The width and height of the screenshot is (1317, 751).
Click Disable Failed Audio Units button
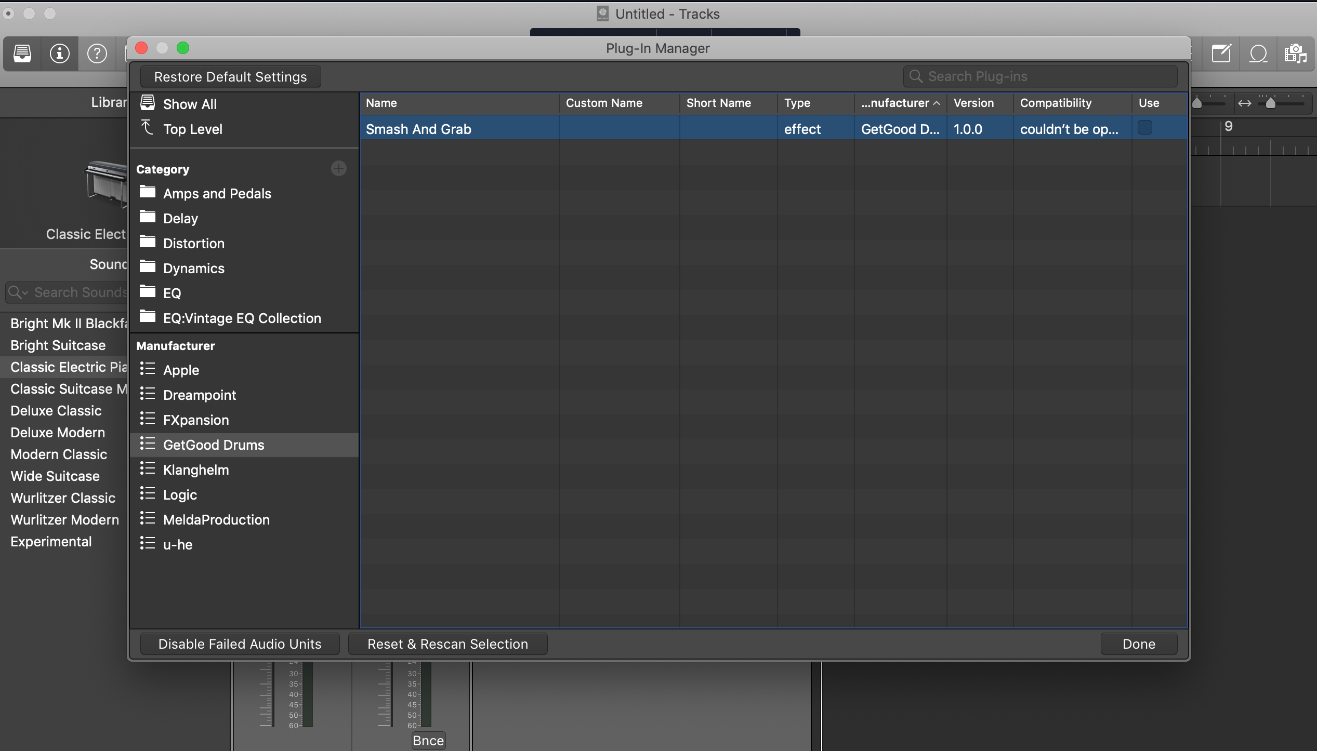point(240,643)
